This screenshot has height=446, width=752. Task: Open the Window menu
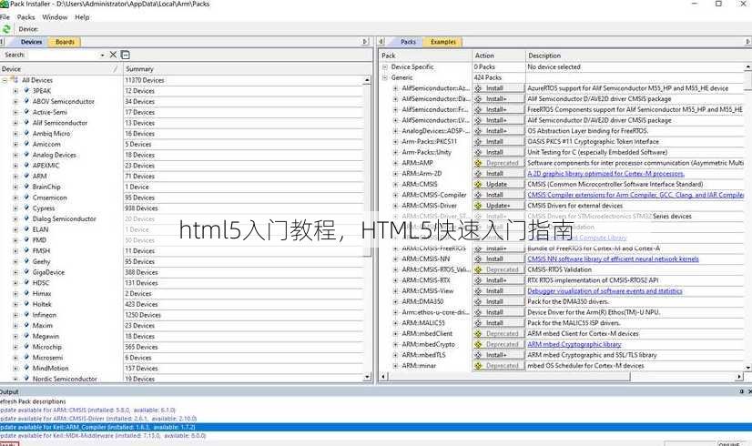(x=55, y=16)
